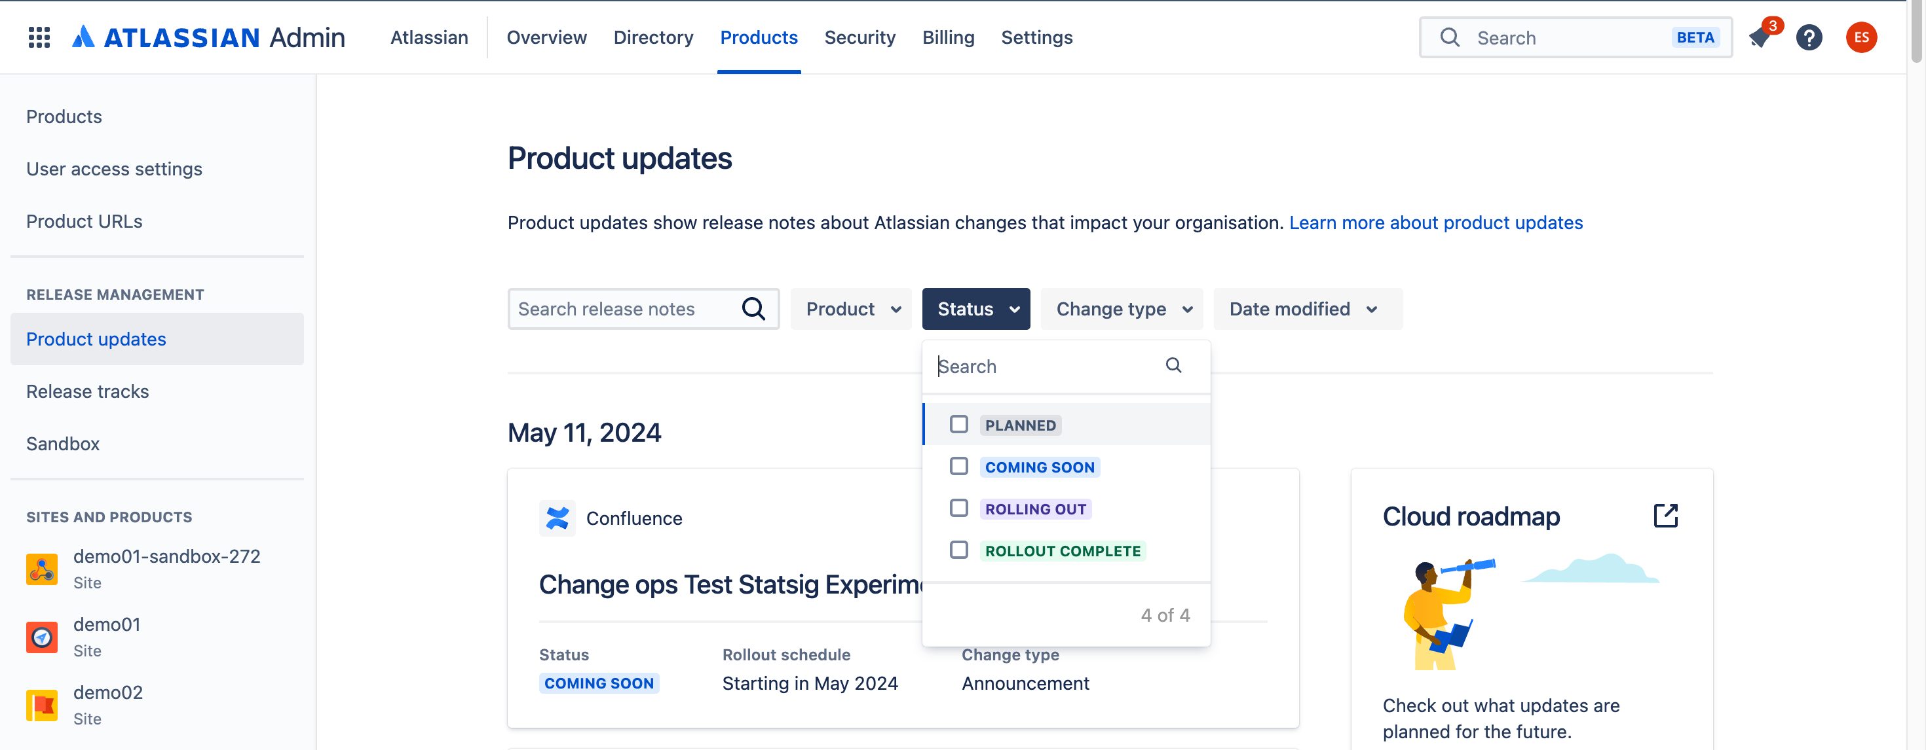This screenshot has height=750, width=1926.
Task: Click the Confluence product name
Action: click(x=634, y=518)
